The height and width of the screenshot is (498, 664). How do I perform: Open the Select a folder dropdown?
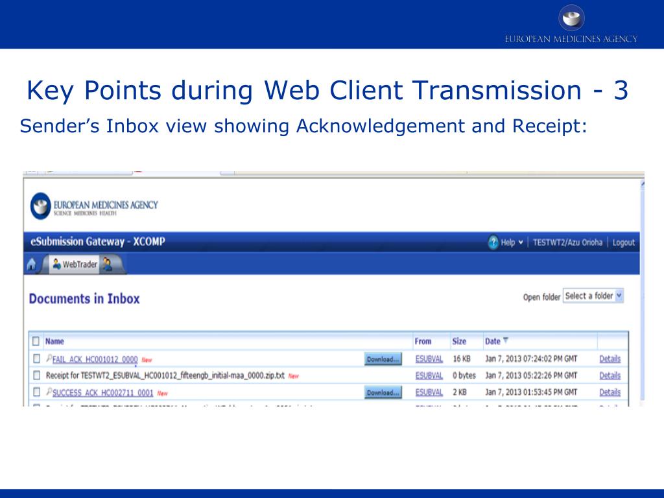tap(593, 296)
